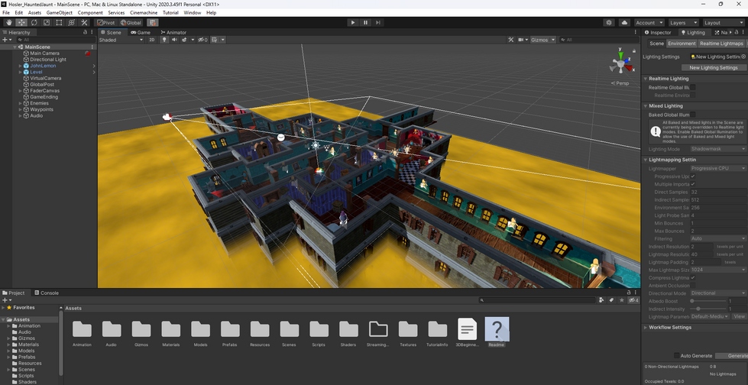Click the Generate lighting button
Screen dimensions: 748x385
point(733,355)
